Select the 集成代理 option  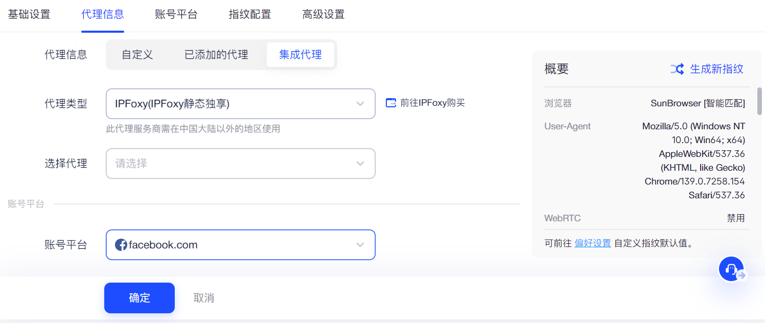pyautogui.click(x=300, y=55)
